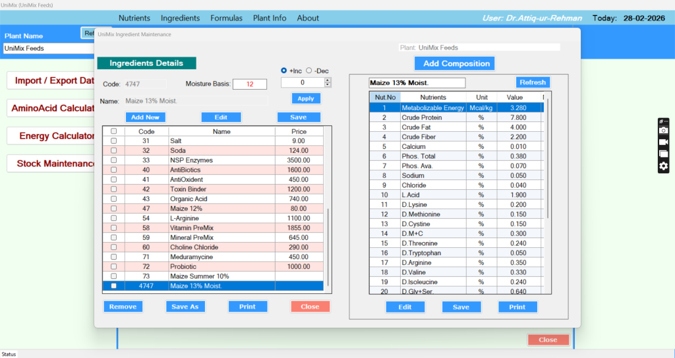Select the +Inc radio button
Image resolution: width=675 pixels, height=358 pixels.
(284, 71)
